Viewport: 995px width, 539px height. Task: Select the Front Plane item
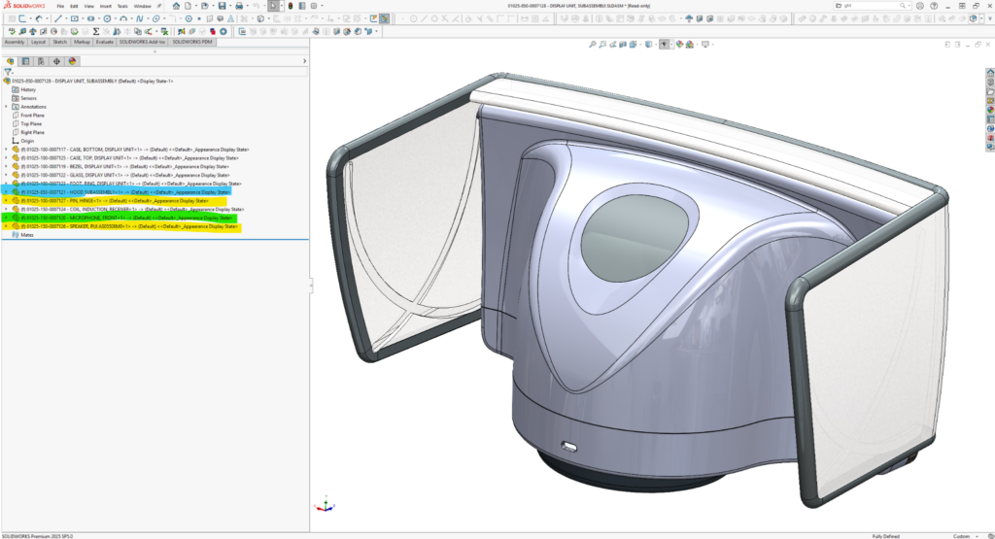tap(32, 116)
